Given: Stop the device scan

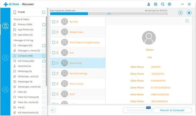Looking at the screenshot, I should click(x=189, y=13).
